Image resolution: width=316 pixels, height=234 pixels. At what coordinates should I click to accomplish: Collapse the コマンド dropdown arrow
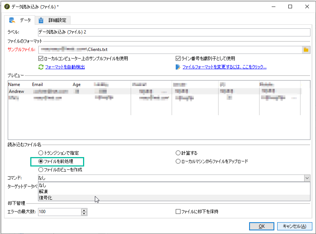[x=307, y=178]
